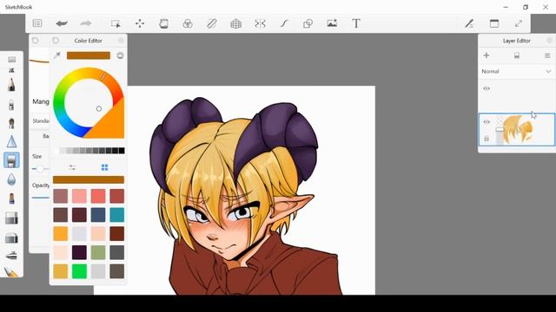Select the Text tool

pos(356,23)
